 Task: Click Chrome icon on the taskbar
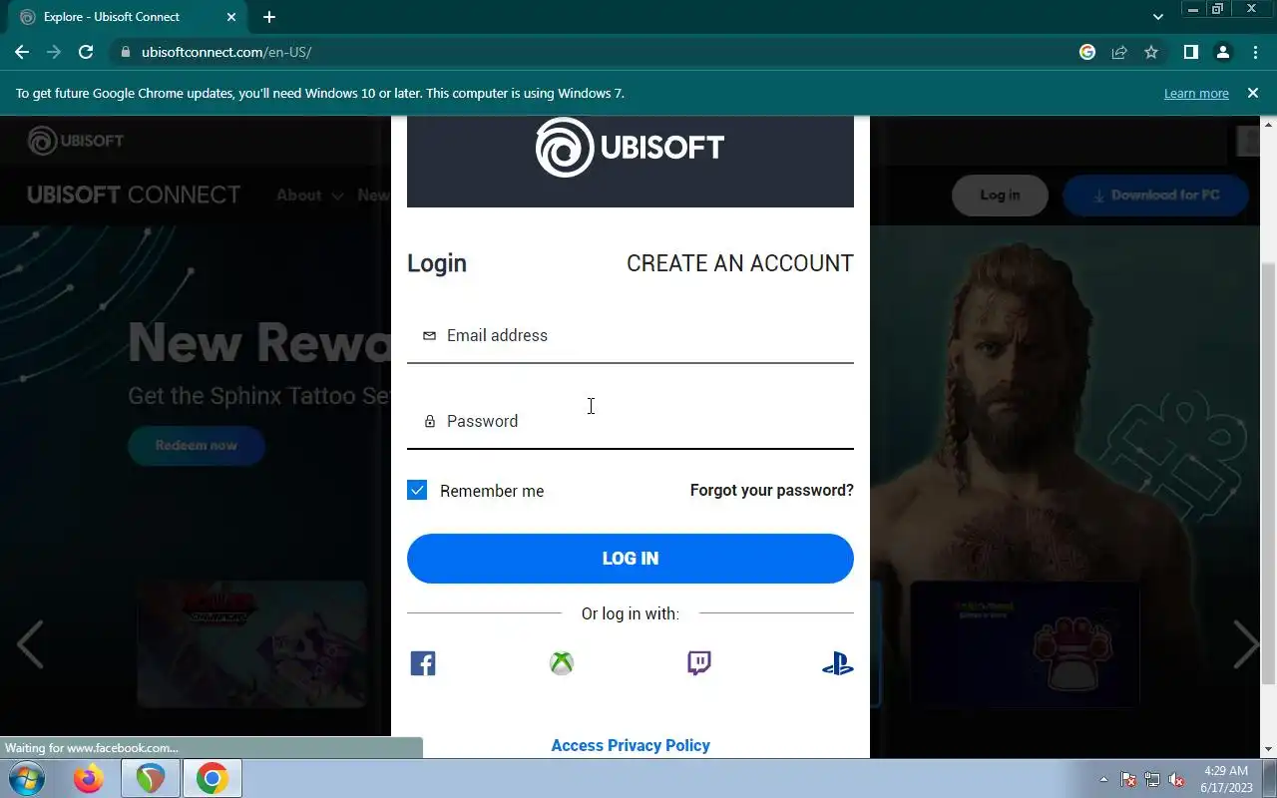click(212, 778)
